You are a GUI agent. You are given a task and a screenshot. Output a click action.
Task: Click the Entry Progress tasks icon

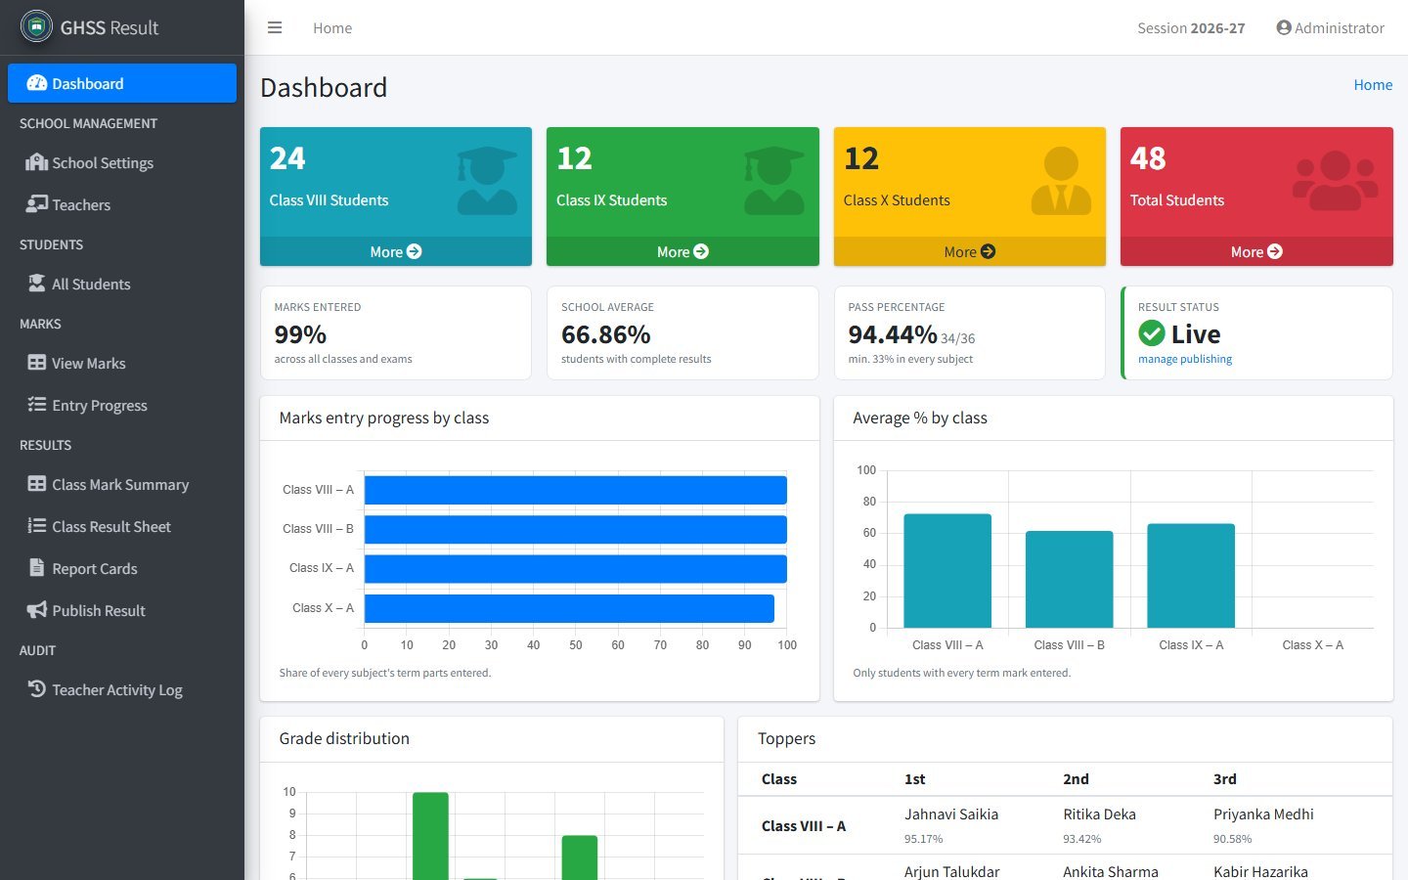37,405
